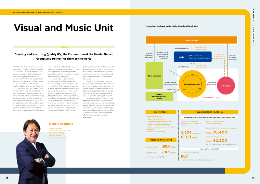Screen dimensions: 260x184
Task: Click the 'Approx. 42,300' figure
Action: 216,141
